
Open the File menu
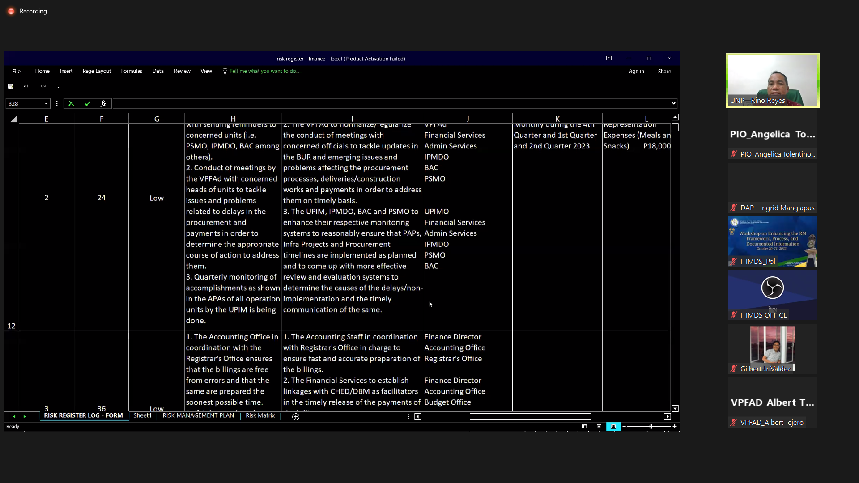pyautogui.click(x=17, y=71)
